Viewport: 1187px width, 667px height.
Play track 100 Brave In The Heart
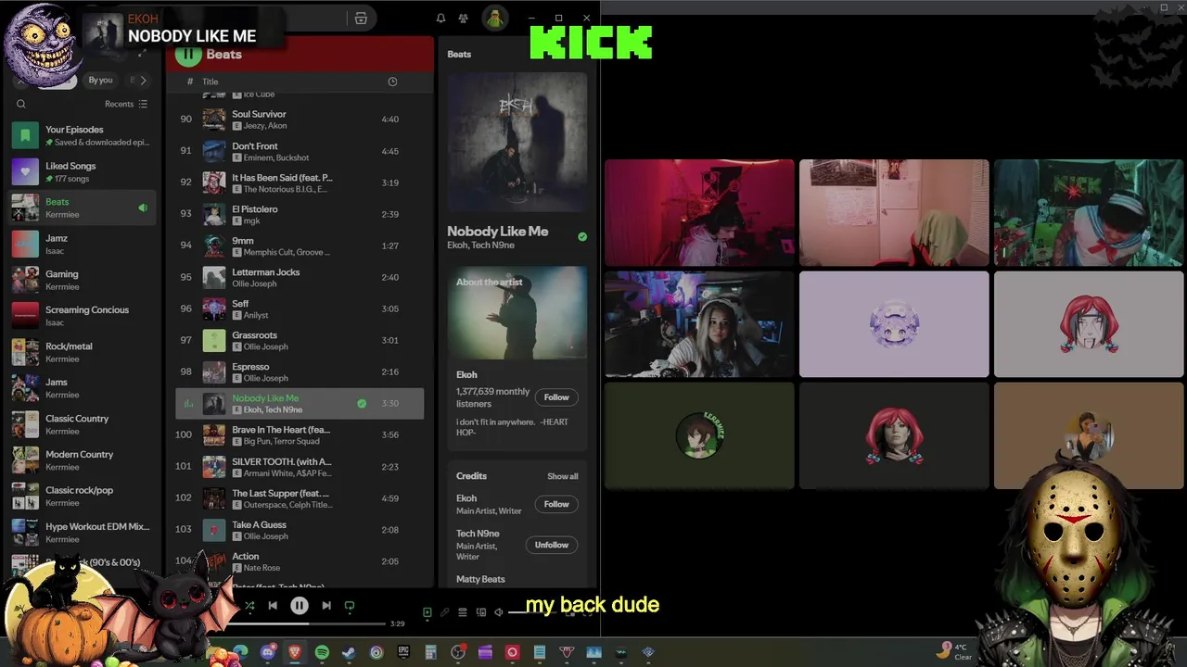(x=300, y=435)
